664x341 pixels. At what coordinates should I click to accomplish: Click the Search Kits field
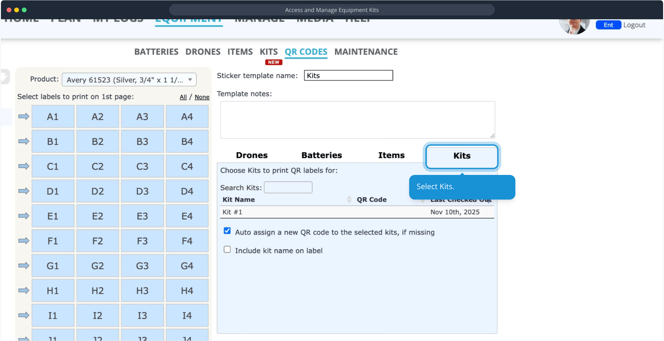(288, 188)
